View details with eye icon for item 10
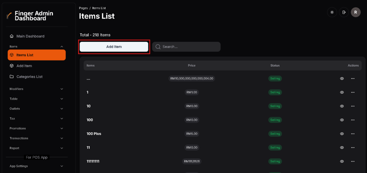This screenshot has width=367, height=173. 342,106
